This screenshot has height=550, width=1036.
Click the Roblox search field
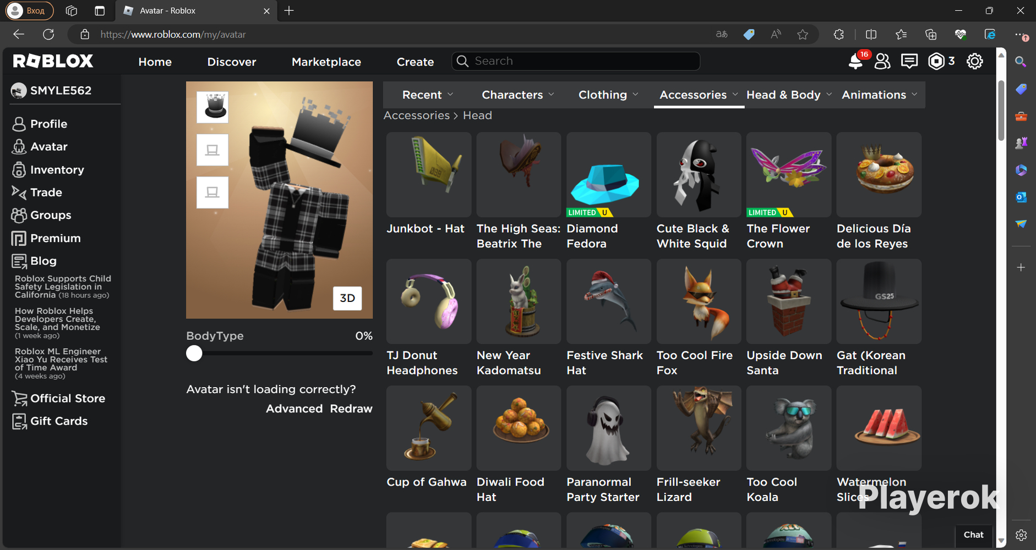(x=576, y=61)
